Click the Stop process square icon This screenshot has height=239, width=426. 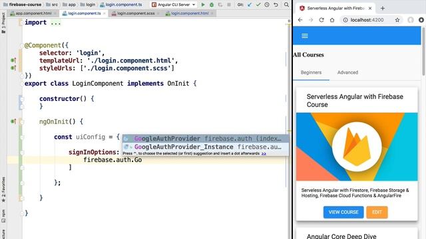tap(229, 5)
